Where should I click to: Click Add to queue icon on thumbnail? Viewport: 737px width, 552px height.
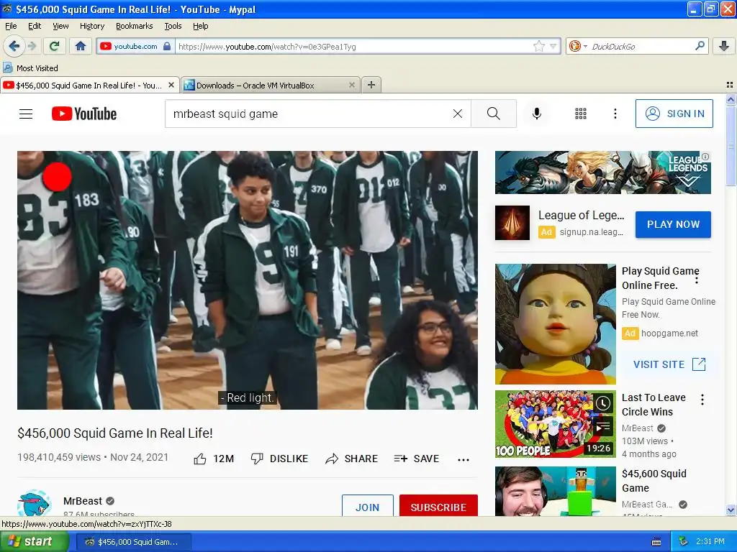pyautogui.click(x=603, y=427)
